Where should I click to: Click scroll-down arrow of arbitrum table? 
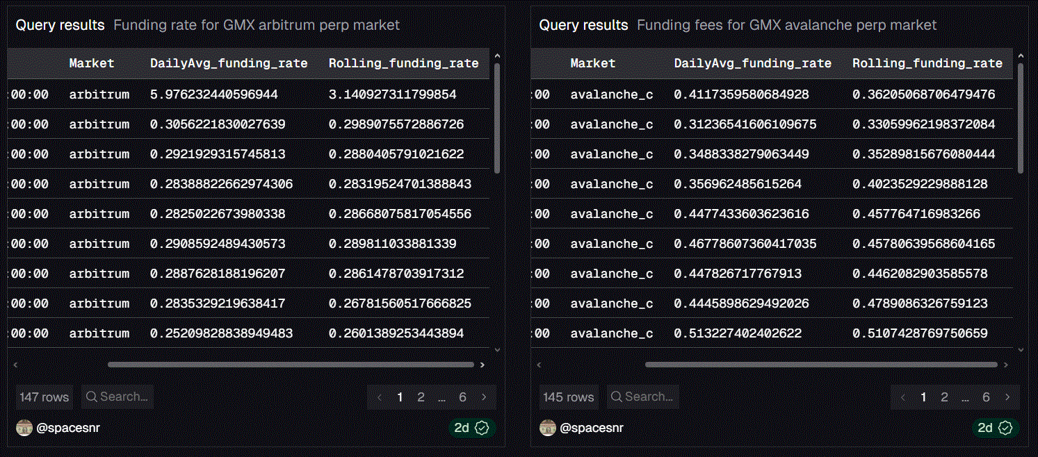[x=497, y=350]
